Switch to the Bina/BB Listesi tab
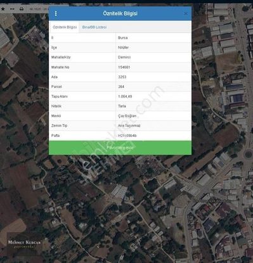 tap(94, 27)
